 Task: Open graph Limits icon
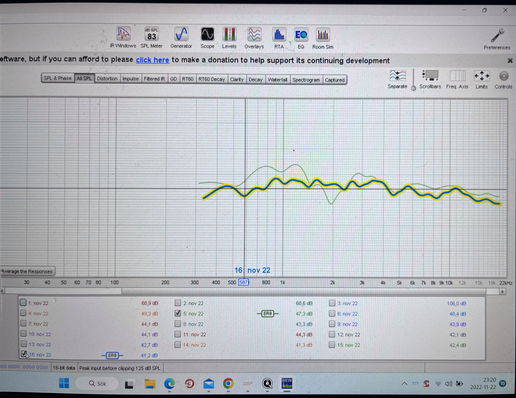(482, 79)
